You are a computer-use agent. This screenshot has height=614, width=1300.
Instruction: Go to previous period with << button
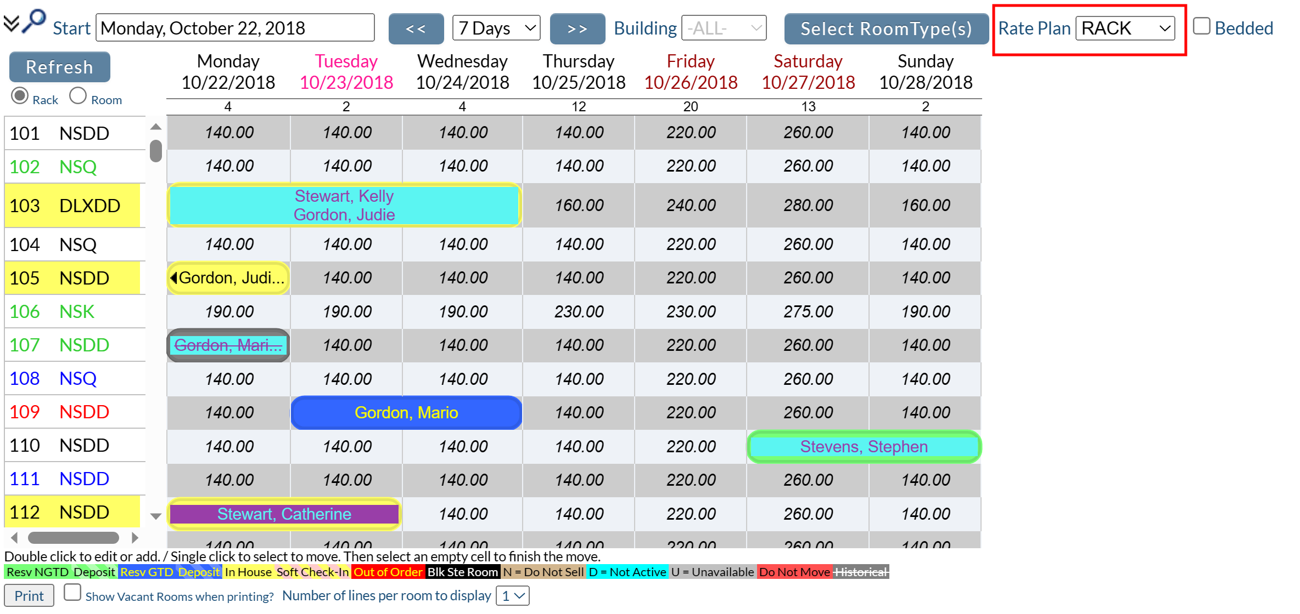(x=416, y=29)
